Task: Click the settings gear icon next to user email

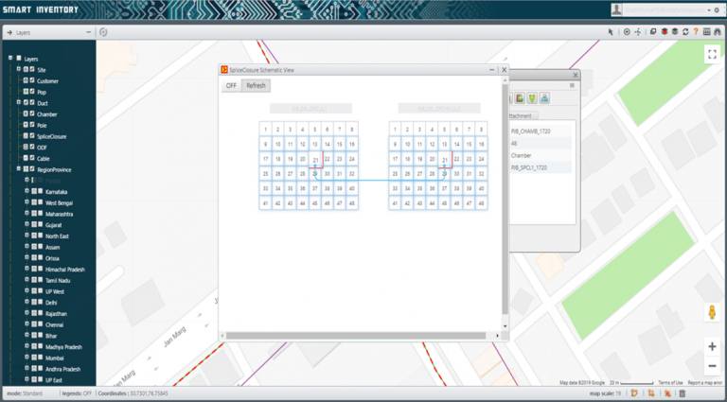Action: [x=718, y=9]
